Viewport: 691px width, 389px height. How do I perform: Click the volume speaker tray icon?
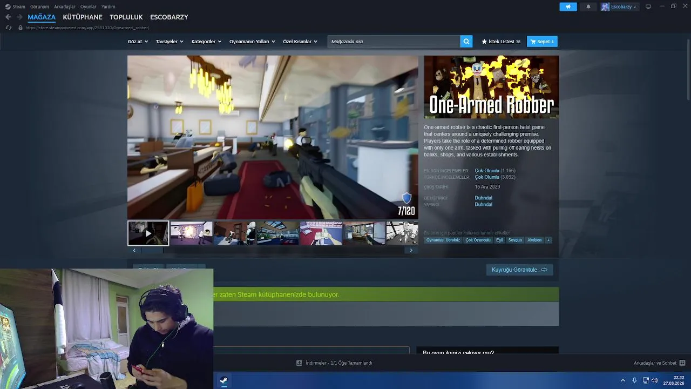click(x=654, y=380)
